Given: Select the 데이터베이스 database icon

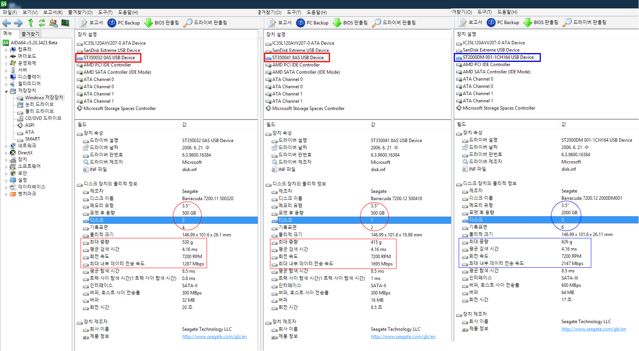Looking at the screenshot, I should (13, 187).
